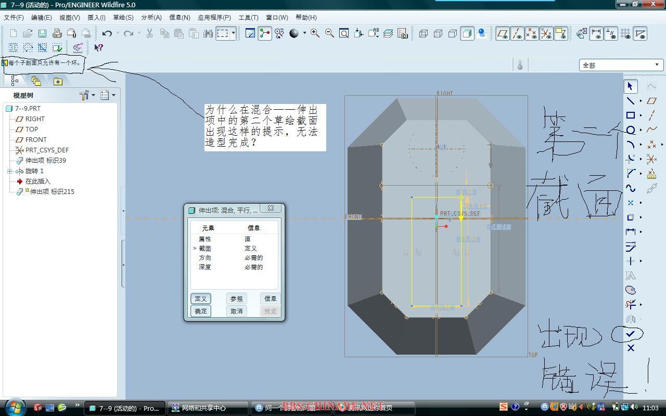Select the sketcher circle tool
Screen dimensions: 666x416
(631, 130)
